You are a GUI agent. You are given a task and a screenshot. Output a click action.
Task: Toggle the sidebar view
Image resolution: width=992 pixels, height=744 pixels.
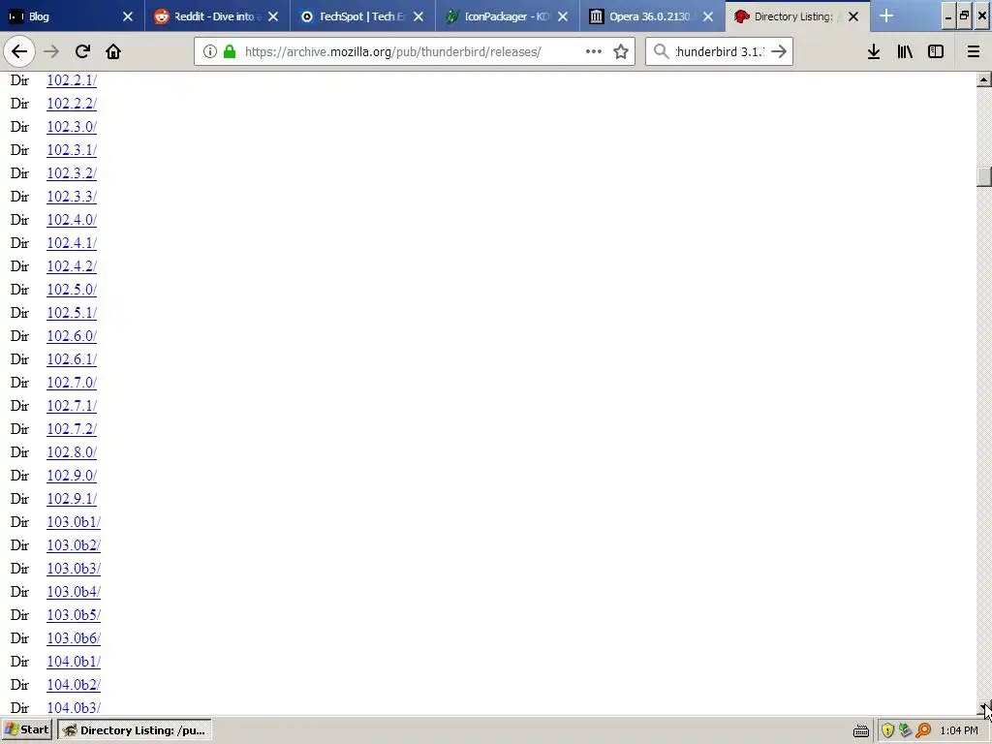[936, 51]
